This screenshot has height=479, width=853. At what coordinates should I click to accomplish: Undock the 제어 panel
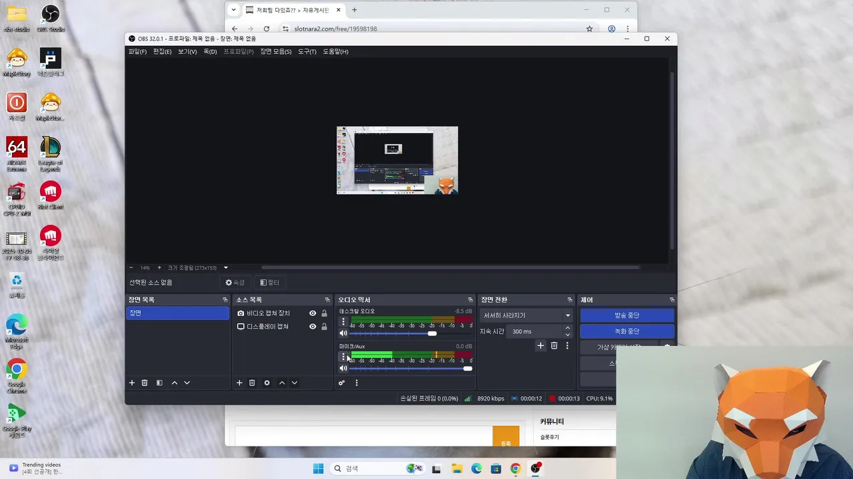672,300
